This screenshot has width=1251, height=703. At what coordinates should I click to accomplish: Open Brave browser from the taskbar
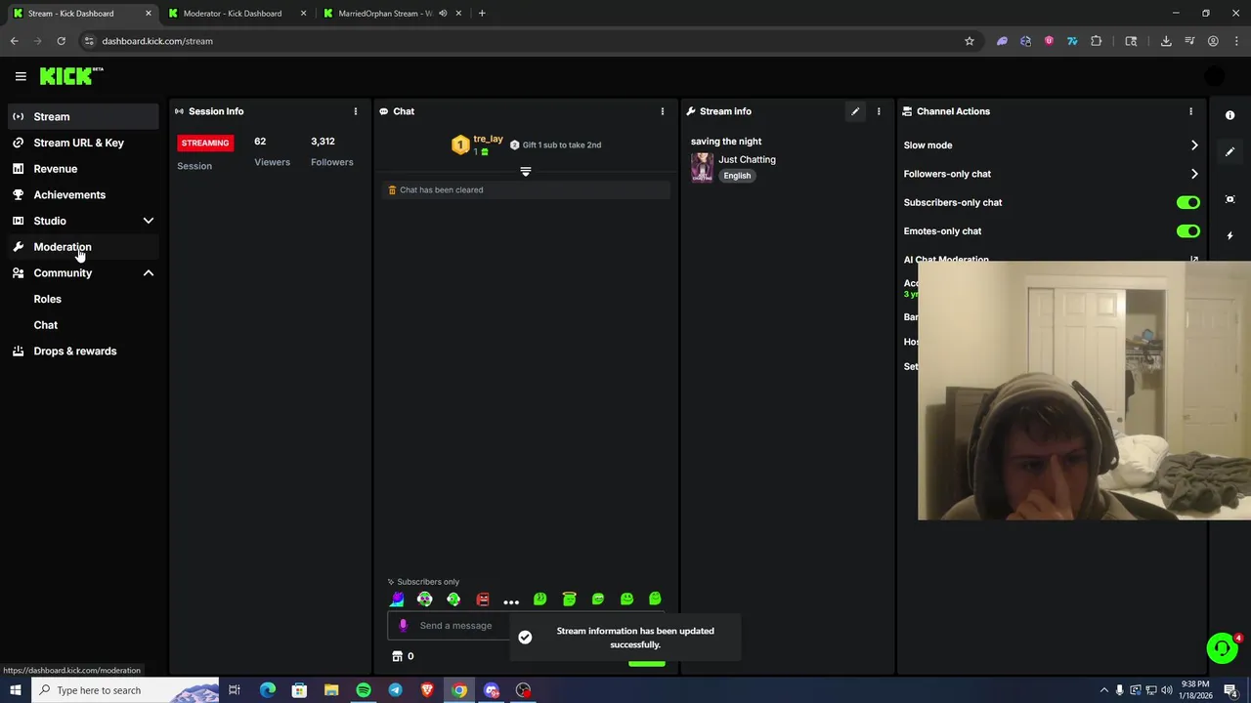427,690
